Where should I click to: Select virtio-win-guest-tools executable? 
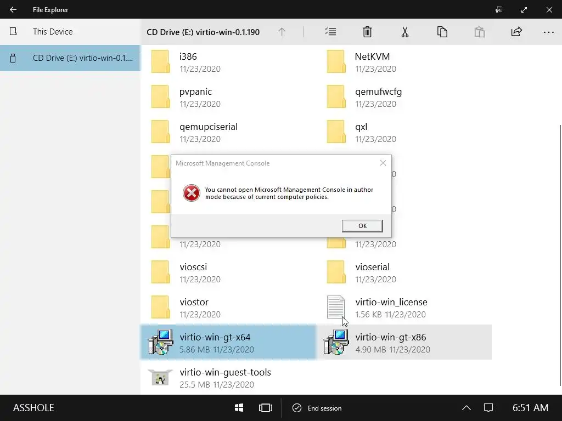click(228, 378)
